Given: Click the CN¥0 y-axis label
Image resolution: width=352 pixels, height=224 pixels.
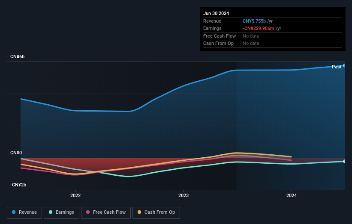Looking at the screenshot, I should pos(16,153).
